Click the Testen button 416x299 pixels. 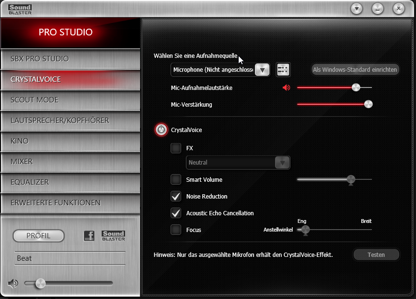pyautogui.click(x=376, y=255)
